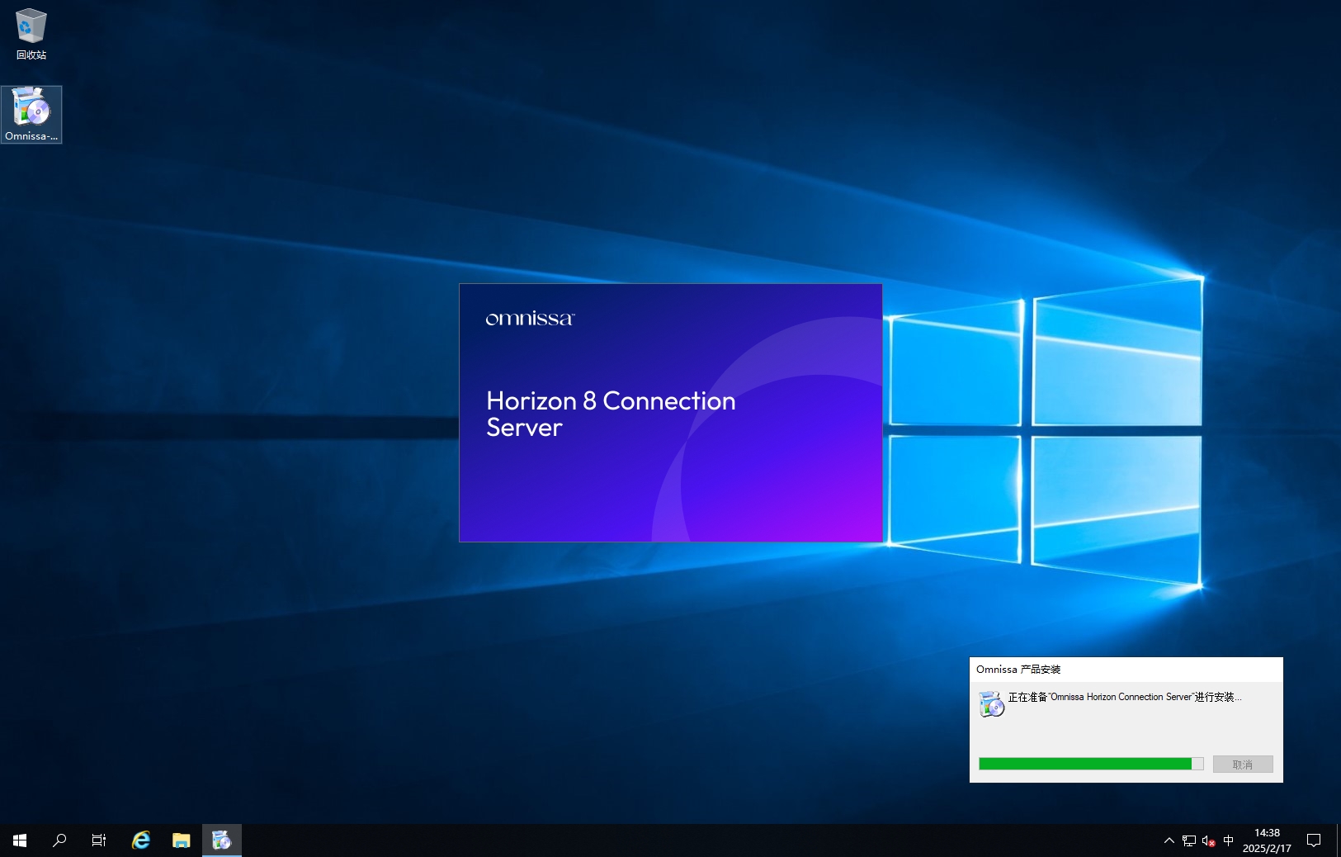
Task: Expand the hidden system tray icons chevron
Action: point(1169,840)
